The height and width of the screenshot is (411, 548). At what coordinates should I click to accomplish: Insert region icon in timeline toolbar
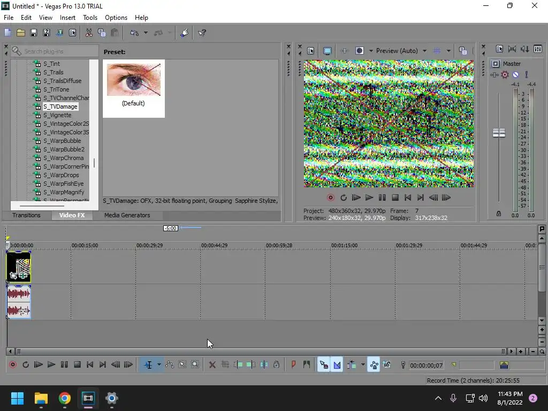[307, 364]
